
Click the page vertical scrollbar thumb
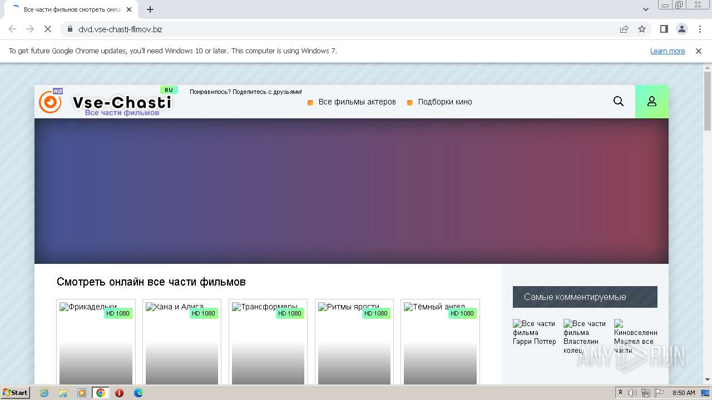pos(708,101)
